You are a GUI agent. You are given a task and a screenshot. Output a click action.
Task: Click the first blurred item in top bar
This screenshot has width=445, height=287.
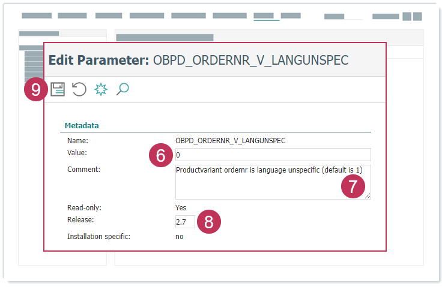37,16
